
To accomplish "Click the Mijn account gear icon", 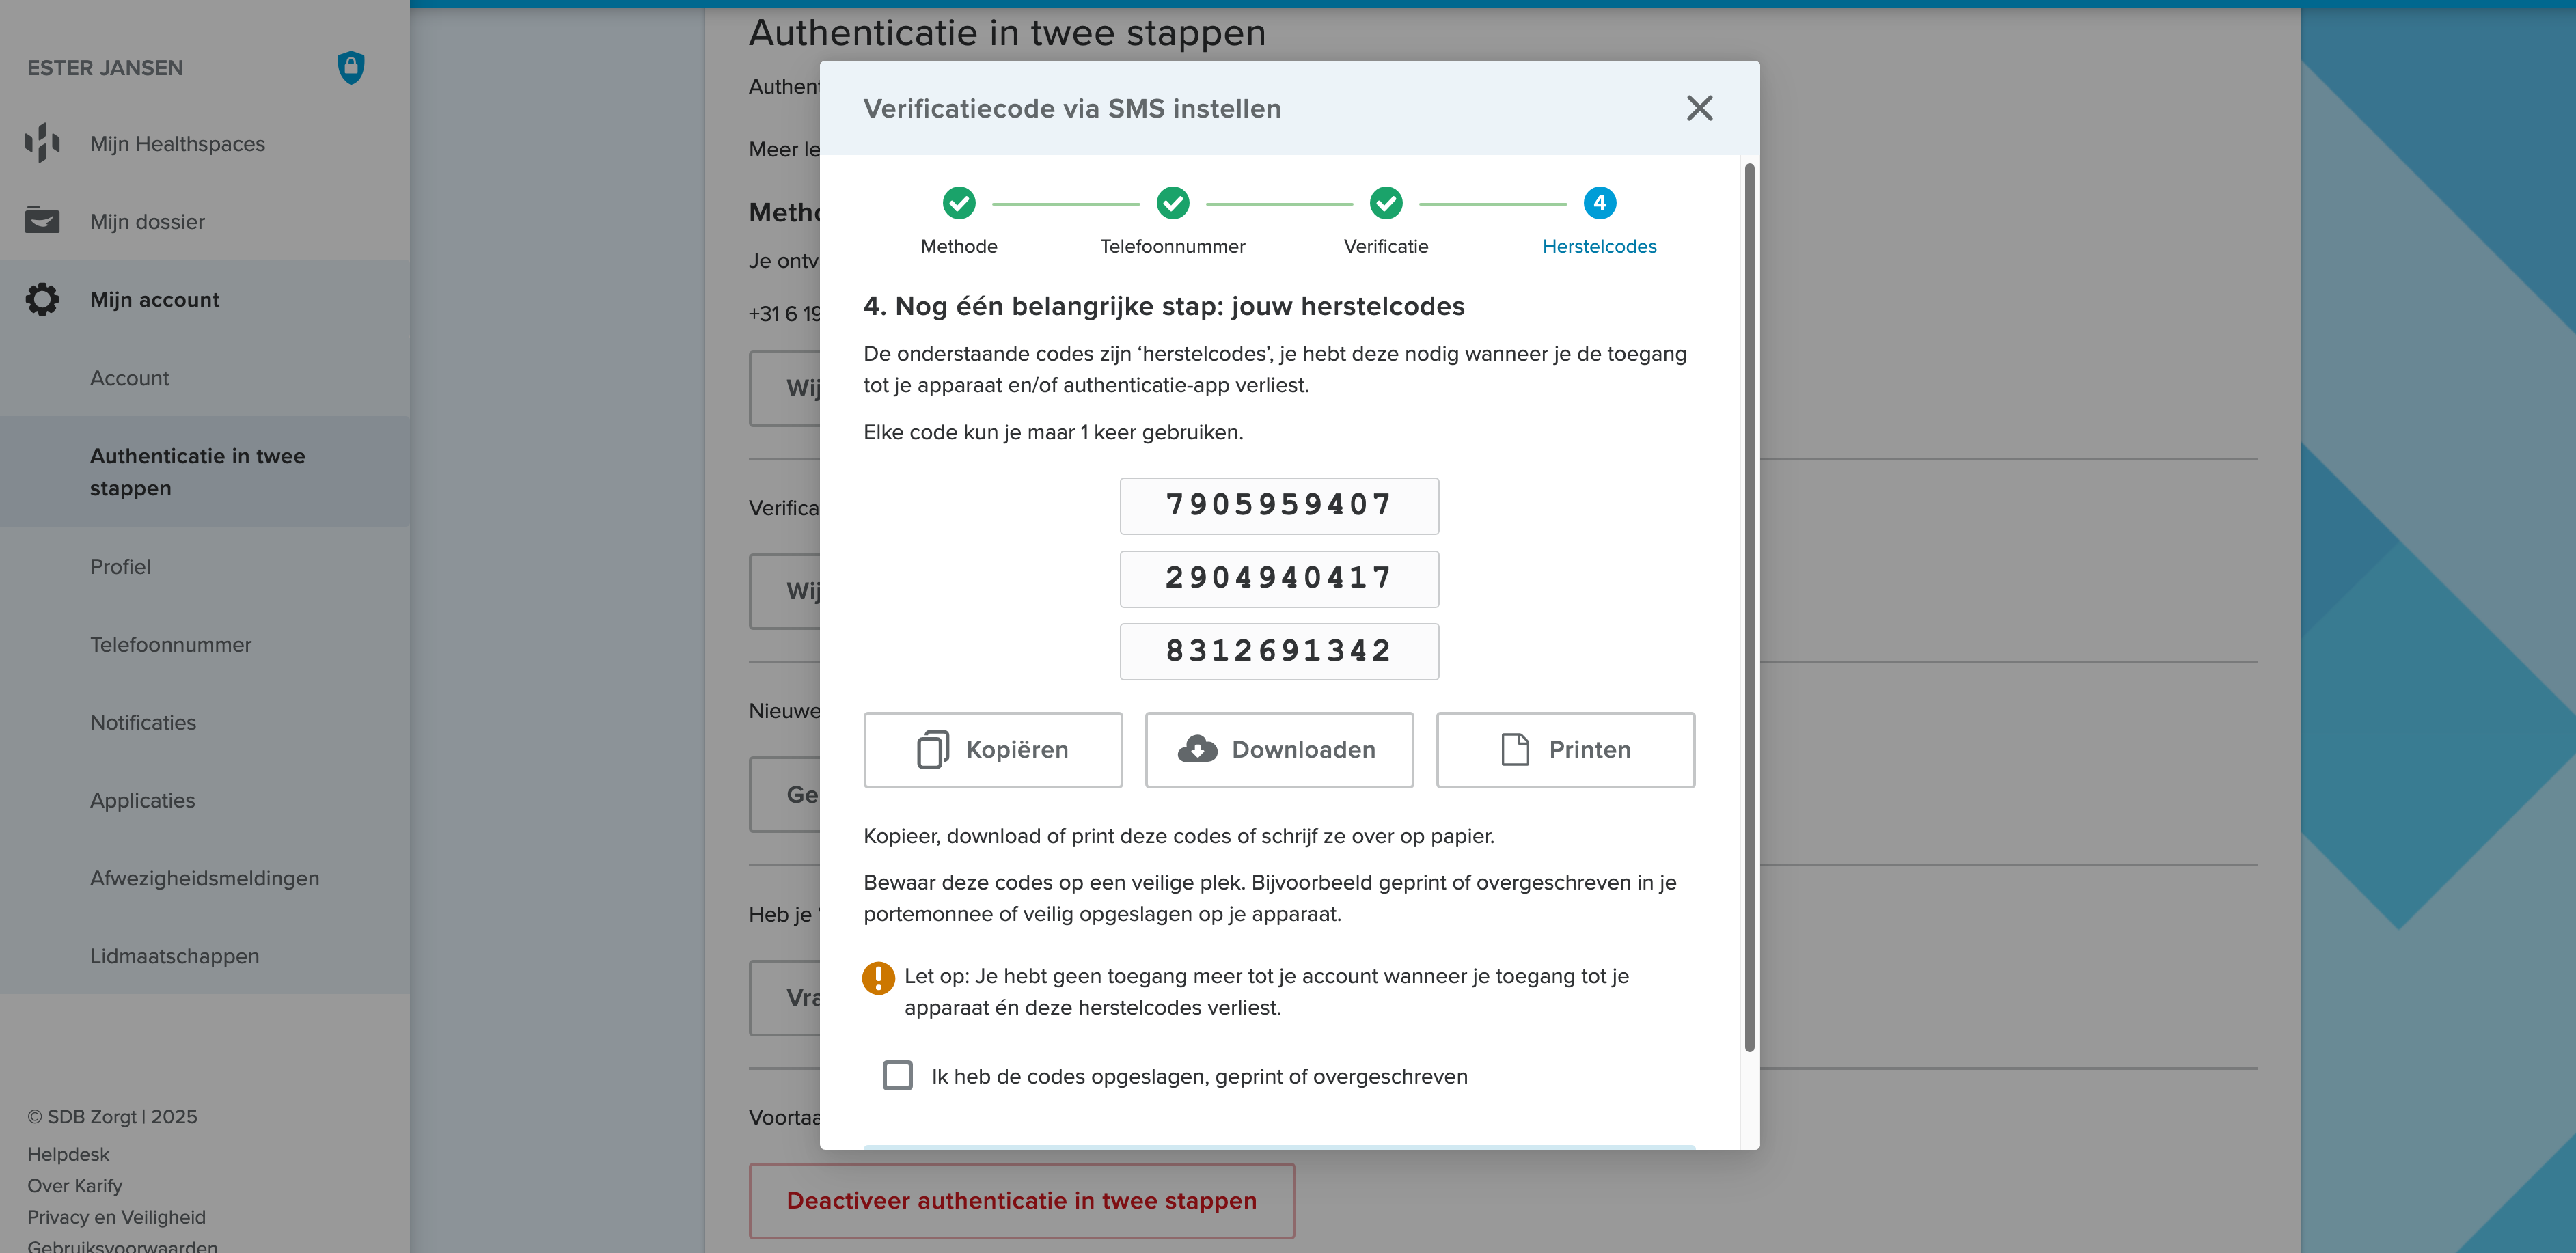I will coord(42,299).
